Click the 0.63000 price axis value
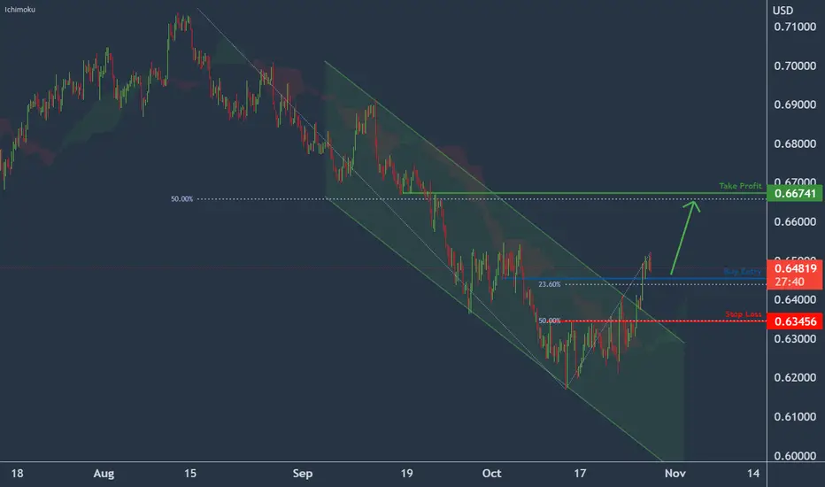 coord(795,338)
